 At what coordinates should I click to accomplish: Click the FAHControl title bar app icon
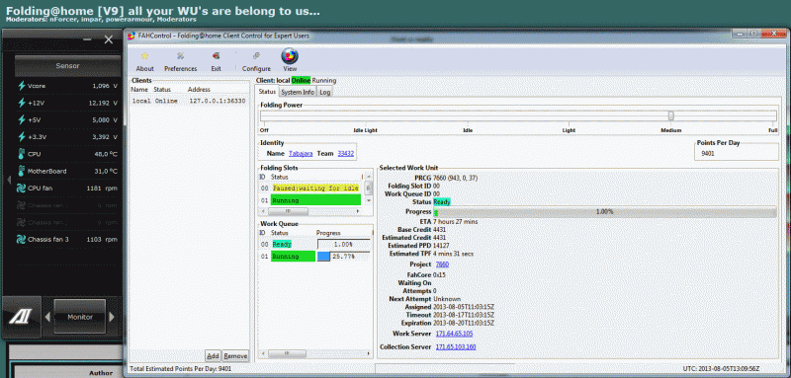click(x=132, y=37)
